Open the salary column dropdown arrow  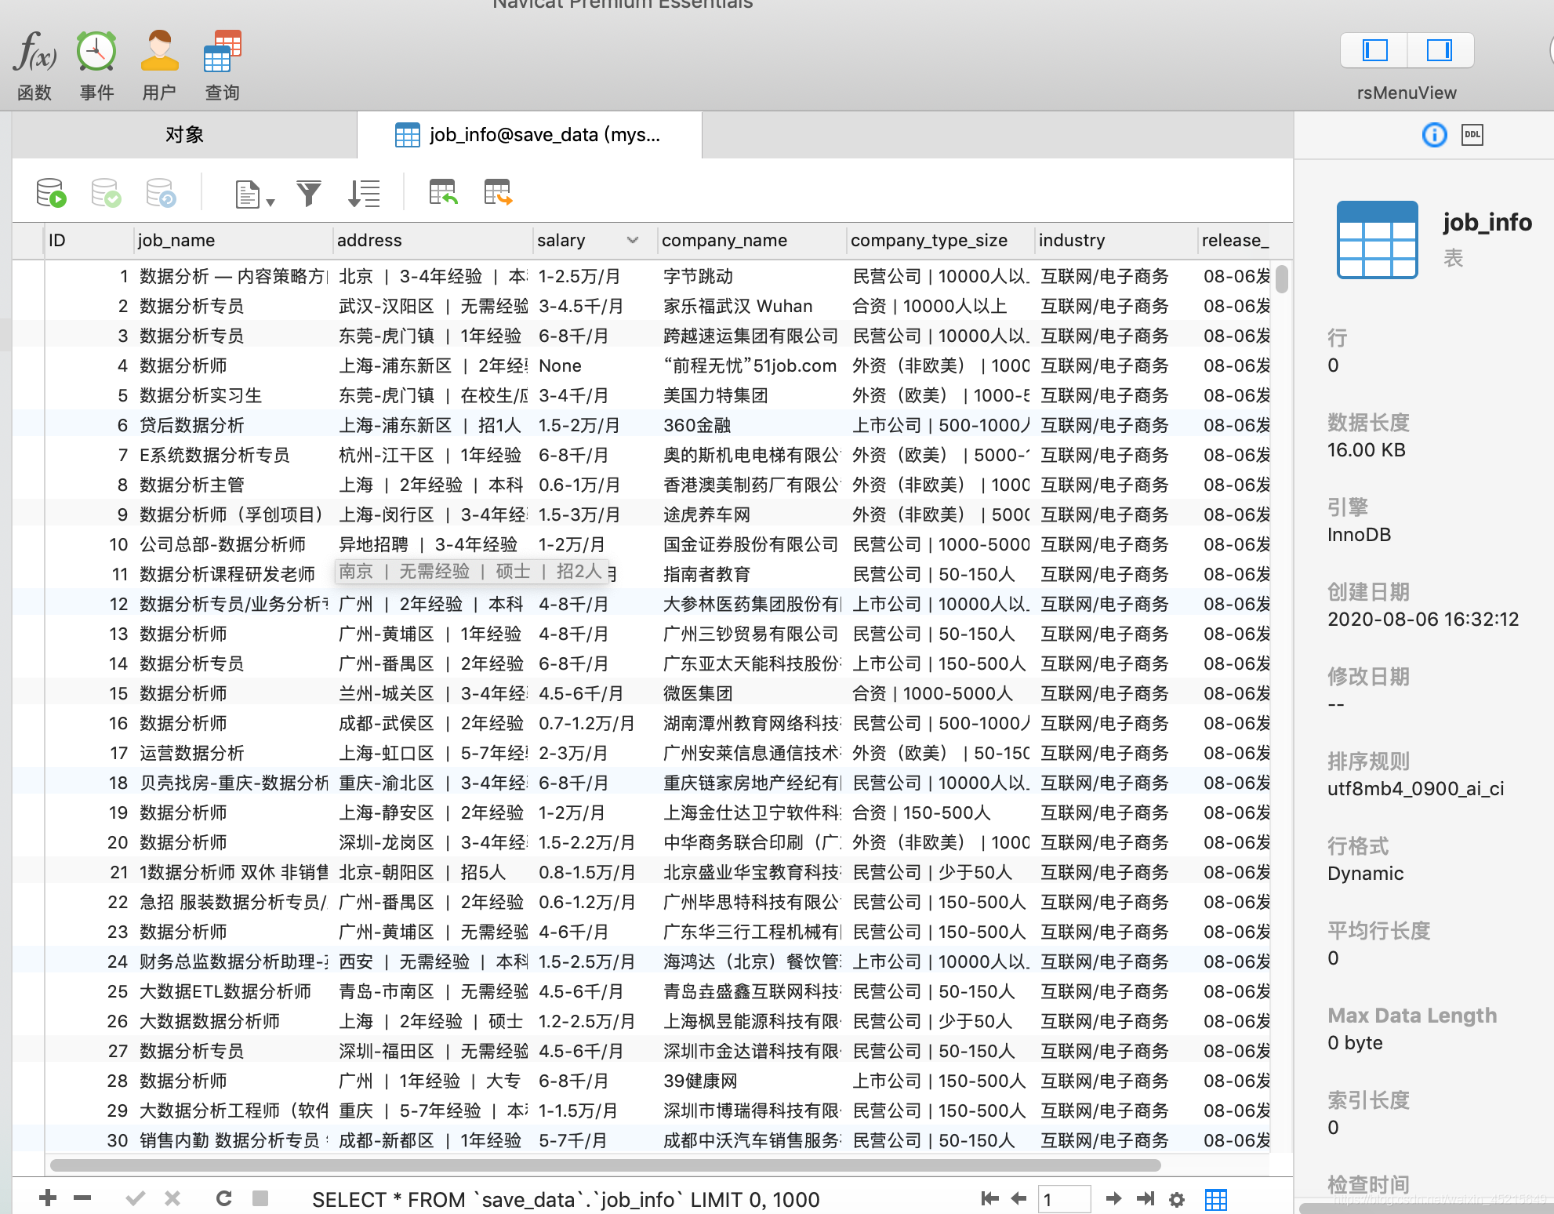[633, 240]
